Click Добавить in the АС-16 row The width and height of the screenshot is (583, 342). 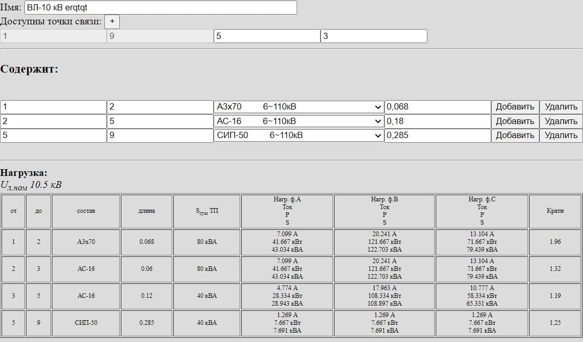(515, 121)
